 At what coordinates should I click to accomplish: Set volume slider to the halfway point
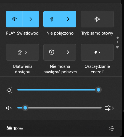point(59,108)
